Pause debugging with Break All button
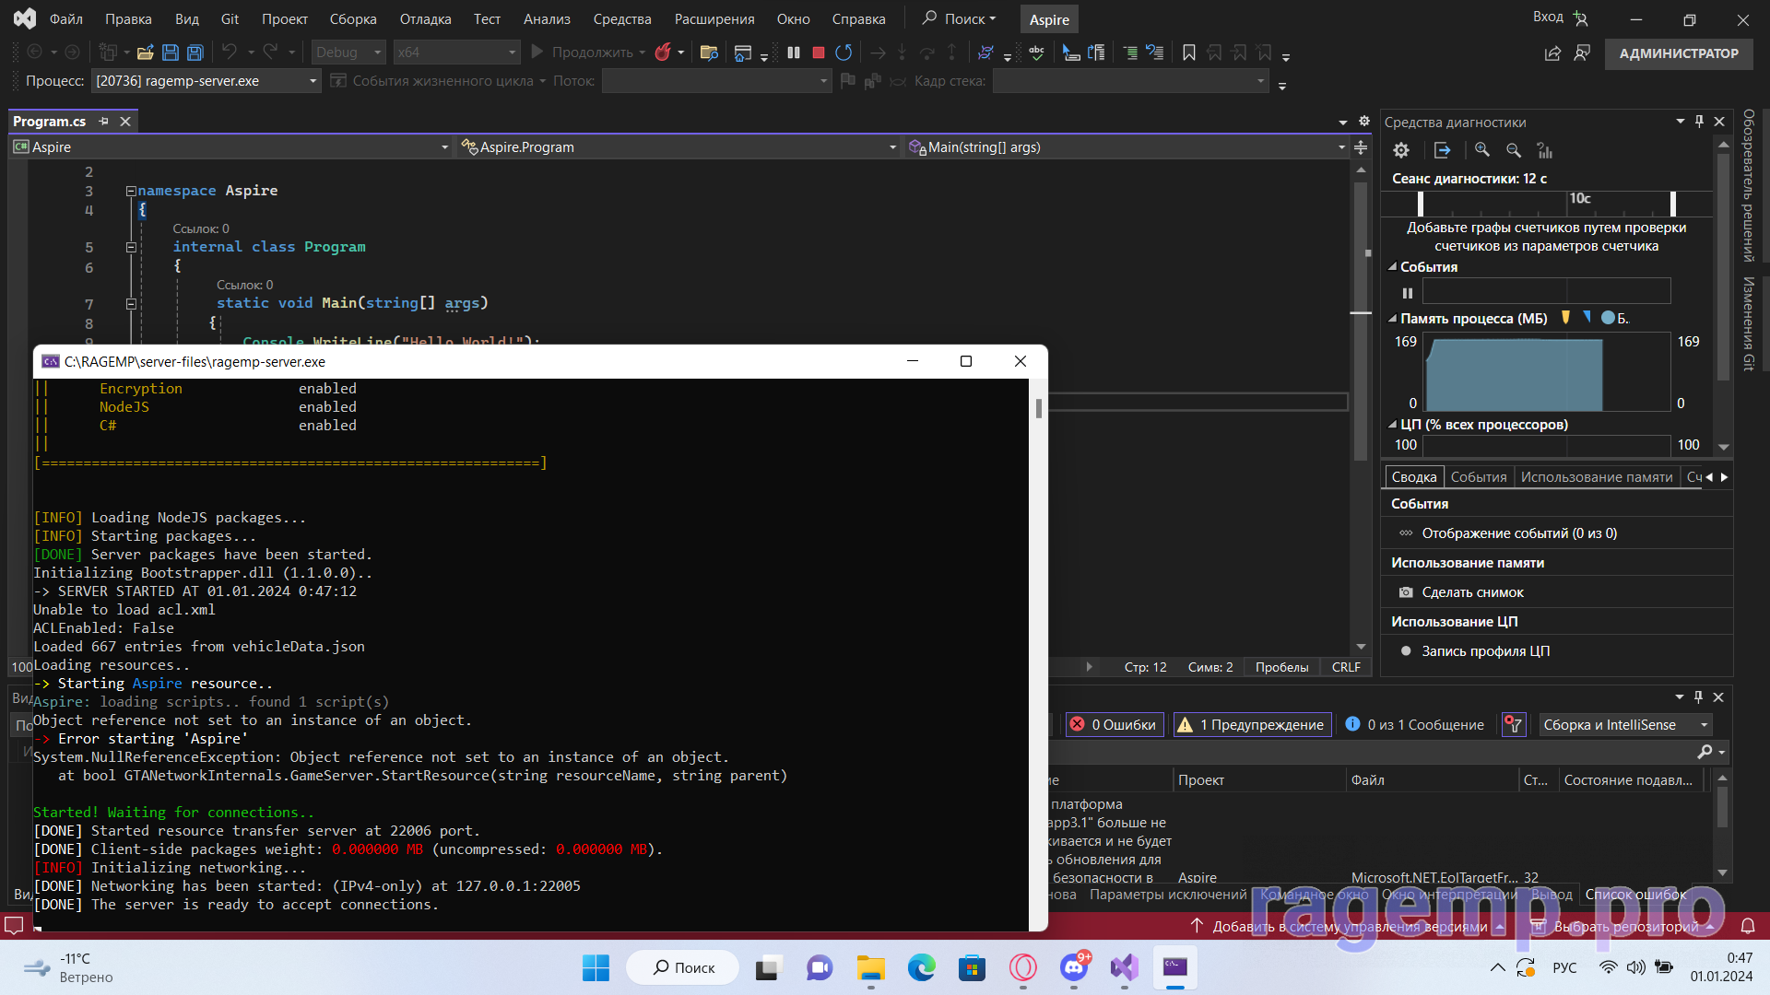 click(794, 53)
